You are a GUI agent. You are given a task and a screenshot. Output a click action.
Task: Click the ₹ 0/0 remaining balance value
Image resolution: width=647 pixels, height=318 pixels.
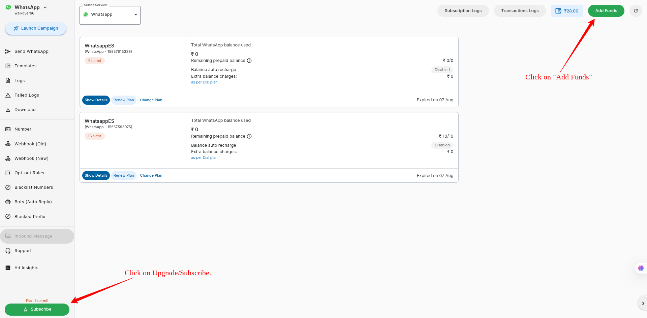pos(448,61)
